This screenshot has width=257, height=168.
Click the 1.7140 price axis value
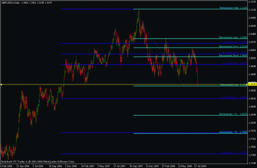coord(252,163)
